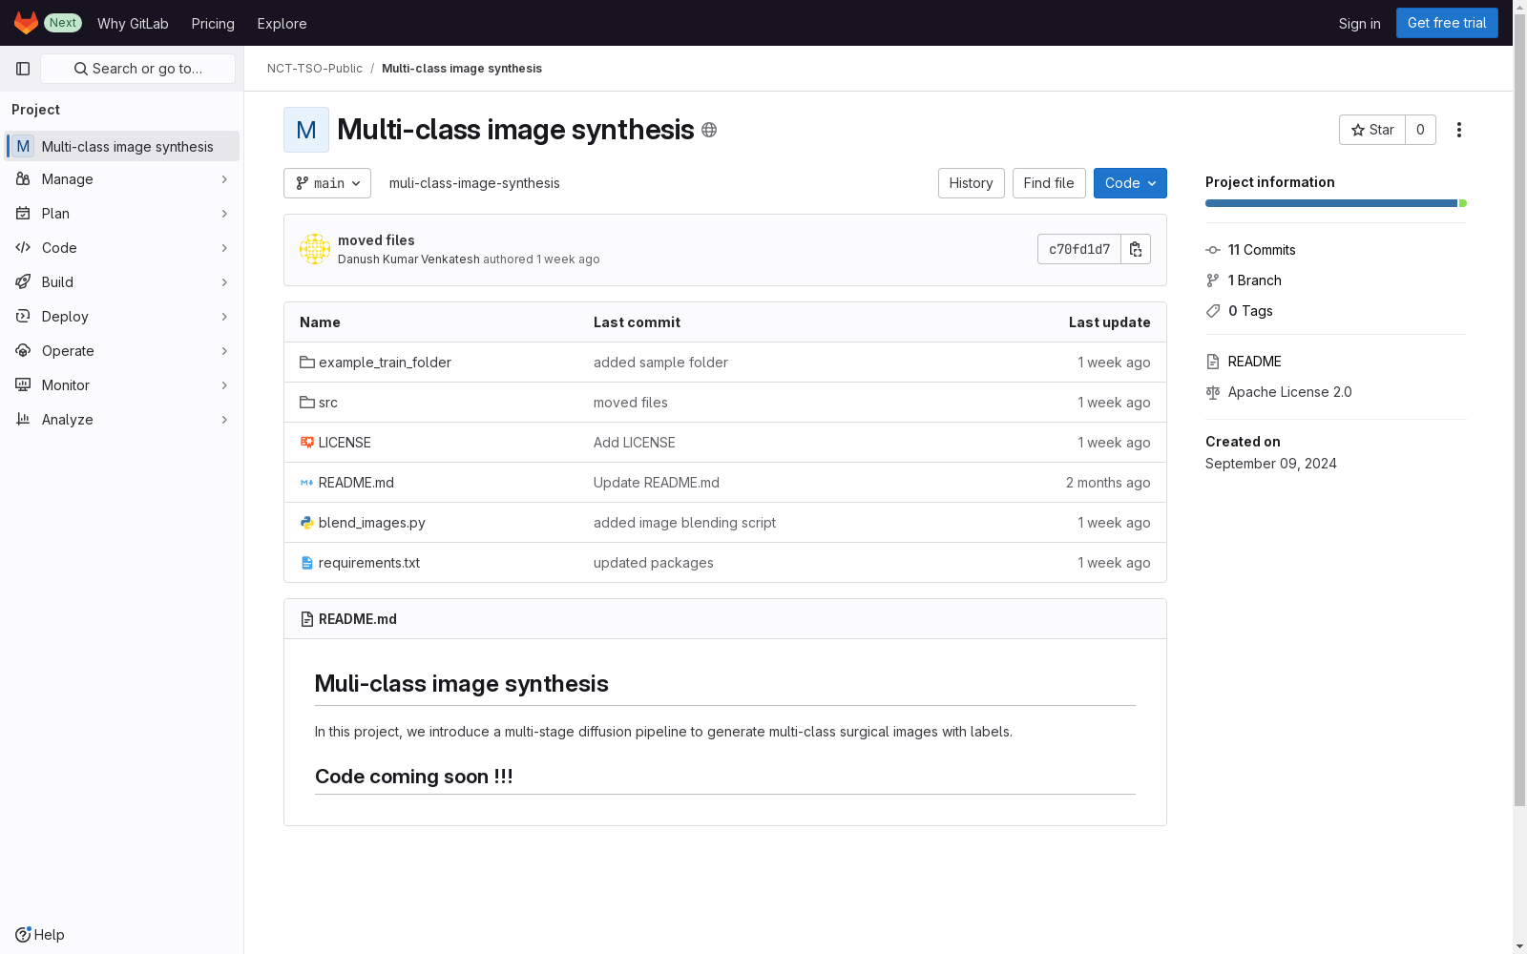The image size is (1527, 954).
Task: Star the project
Action: (x=1372, y=130)
